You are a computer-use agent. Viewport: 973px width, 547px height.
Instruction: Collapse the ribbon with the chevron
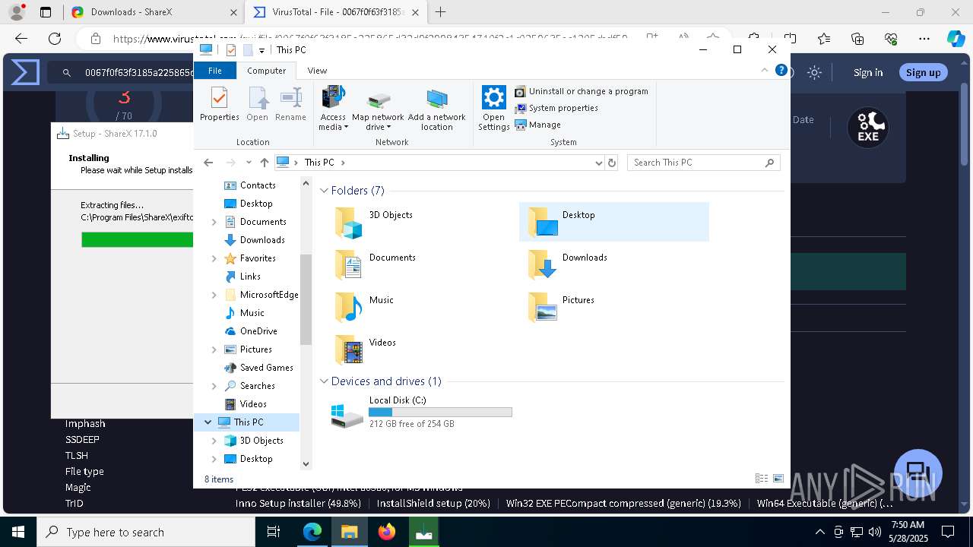[x=765, y=70]
